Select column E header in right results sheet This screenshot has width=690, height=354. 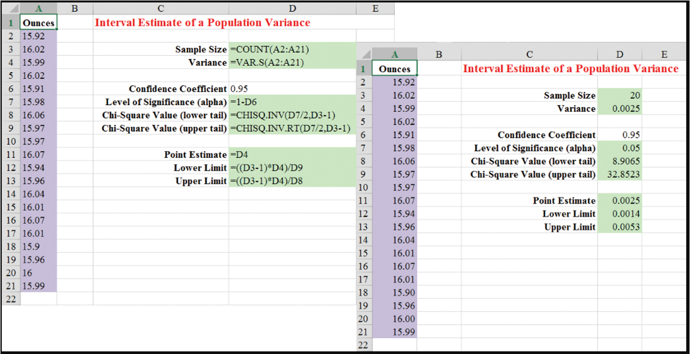click(664, 55)
